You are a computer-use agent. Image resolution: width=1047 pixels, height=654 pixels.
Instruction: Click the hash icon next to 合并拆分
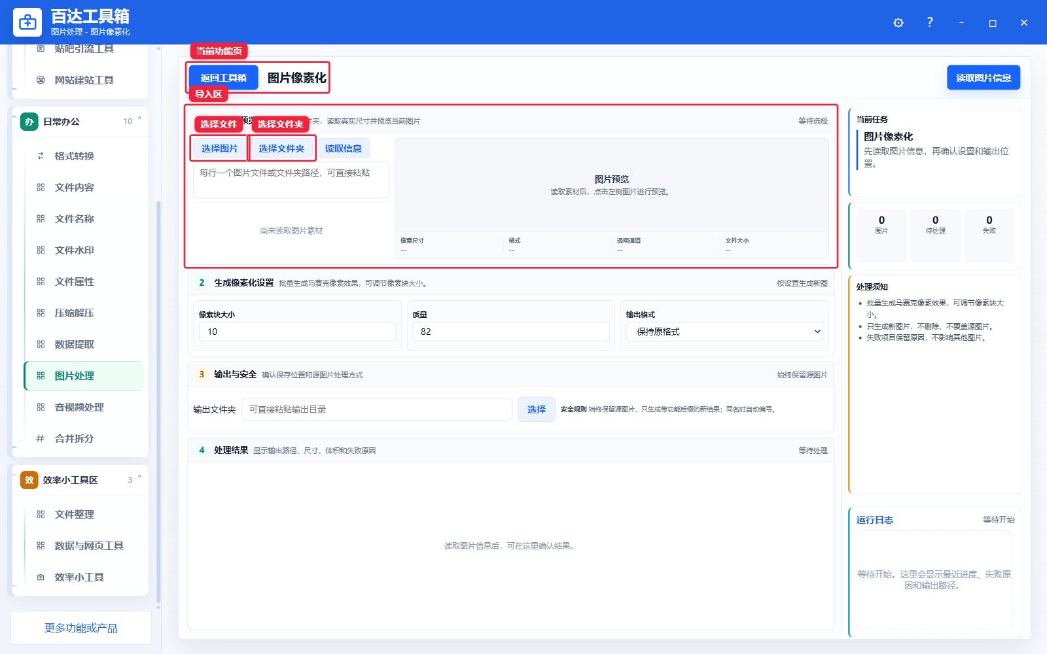pyautogui.click(x=41, y=438)
